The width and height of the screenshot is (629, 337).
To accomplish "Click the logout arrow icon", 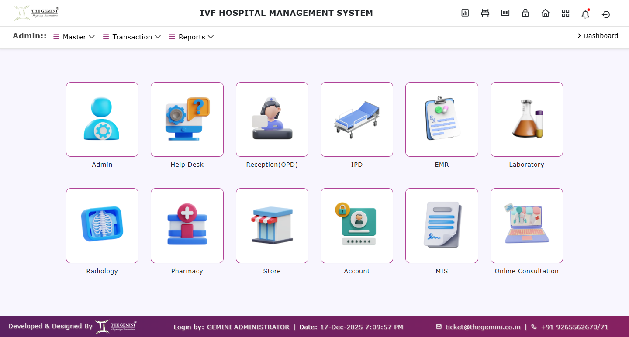I will (x=606, y=14).
